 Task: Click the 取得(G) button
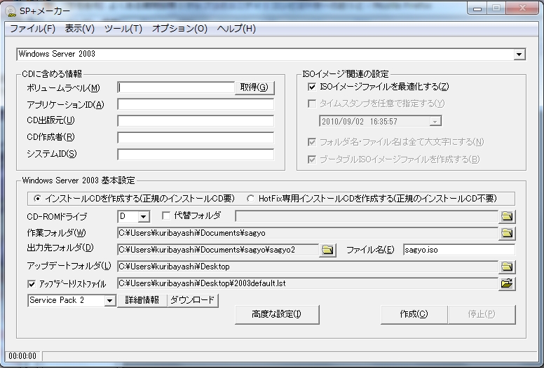(254, 87)
